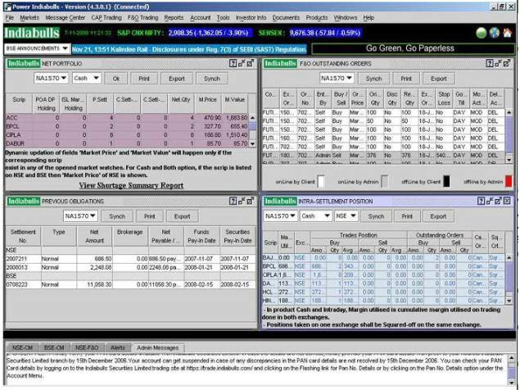Click the green globe icon in header

click(x=482, y=34)
